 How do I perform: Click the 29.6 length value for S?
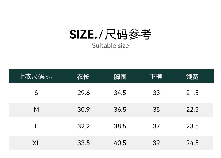click(83, 93)
